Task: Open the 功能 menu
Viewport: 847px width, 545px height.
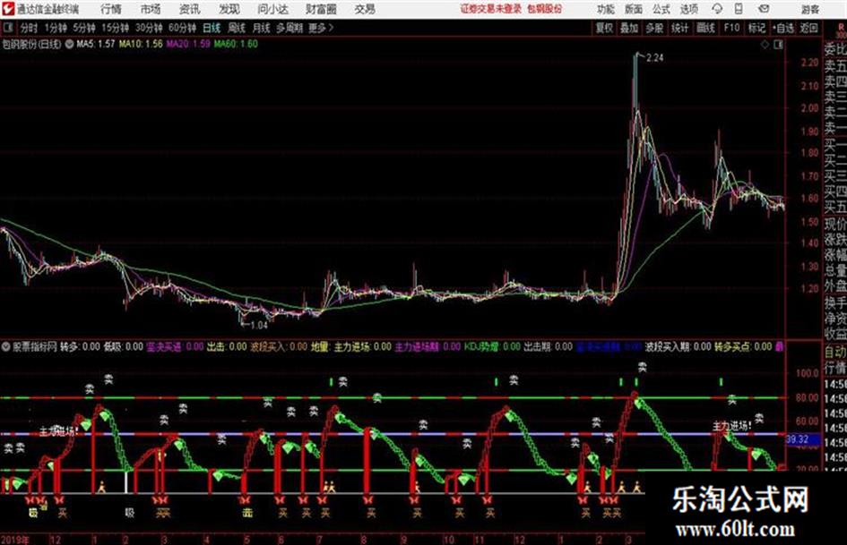Action: tap(606, 9)
